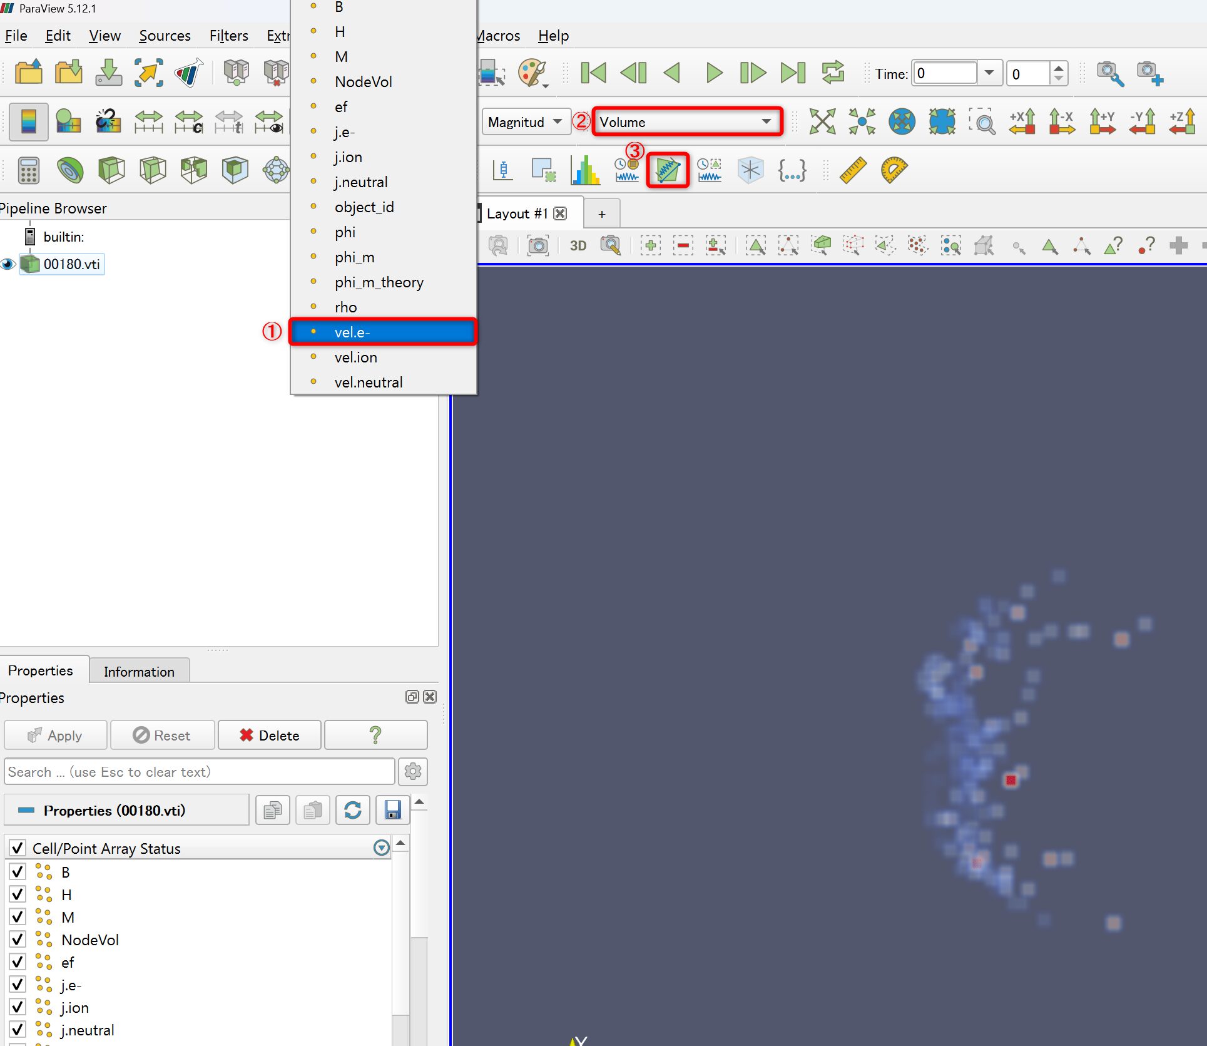Toggle the Cell/Point Array Status checkbox

pyautogui.click(x=18, y=848)
